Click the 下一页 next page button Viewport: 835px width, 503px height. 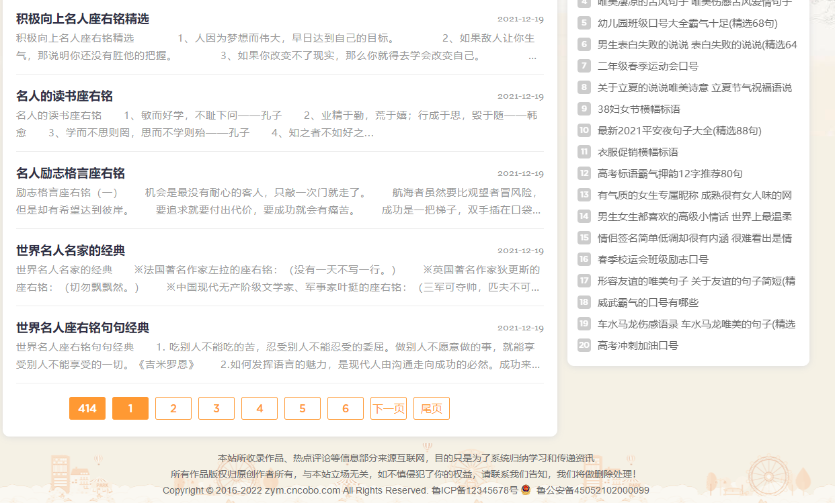tap(388, 408)
